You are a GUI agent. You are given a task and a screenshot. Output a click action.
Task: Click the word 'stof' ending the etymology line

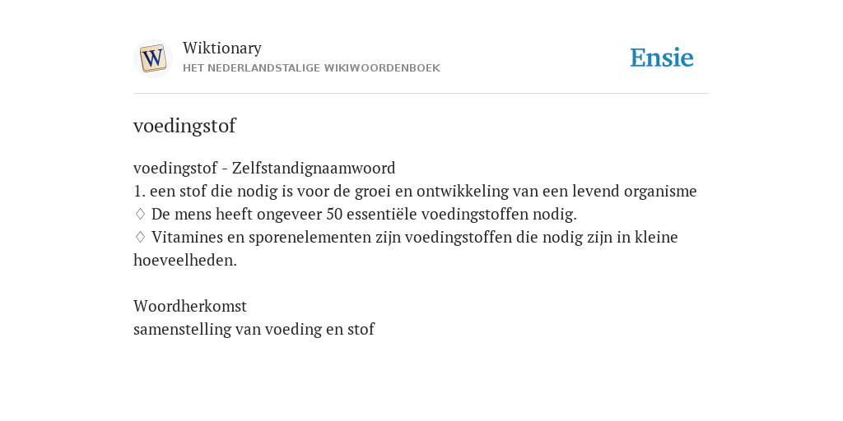click(x=361, y=329)
